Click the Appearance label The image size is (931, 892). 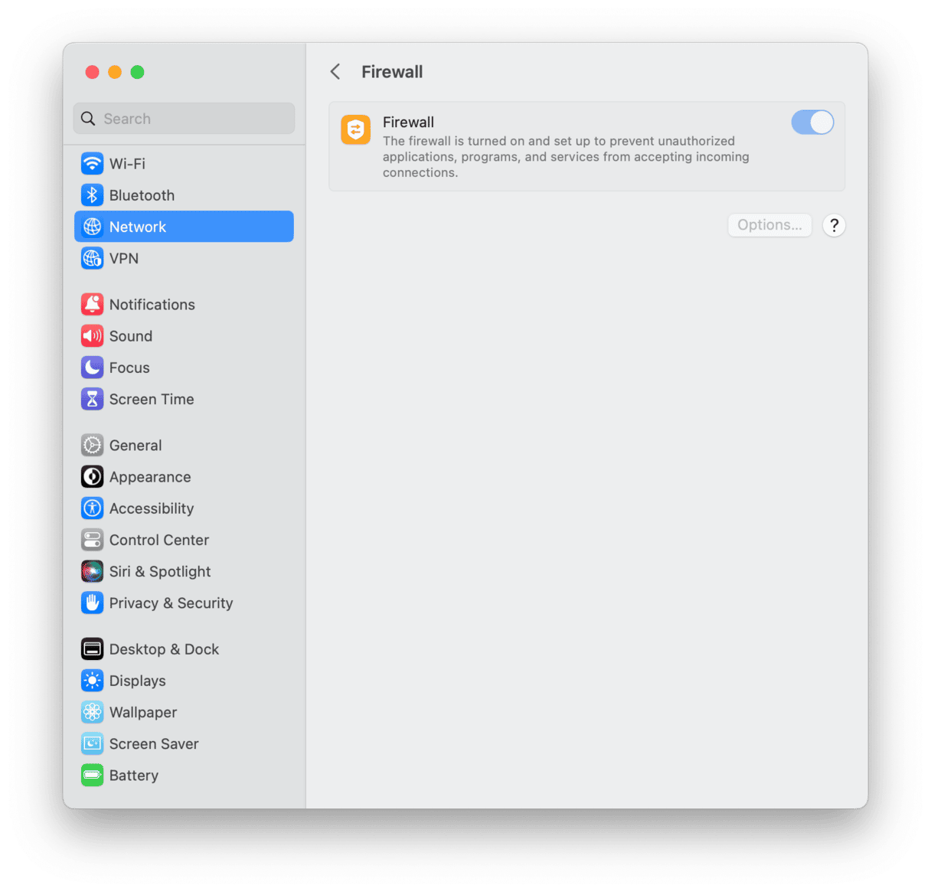tap(150, 477)
